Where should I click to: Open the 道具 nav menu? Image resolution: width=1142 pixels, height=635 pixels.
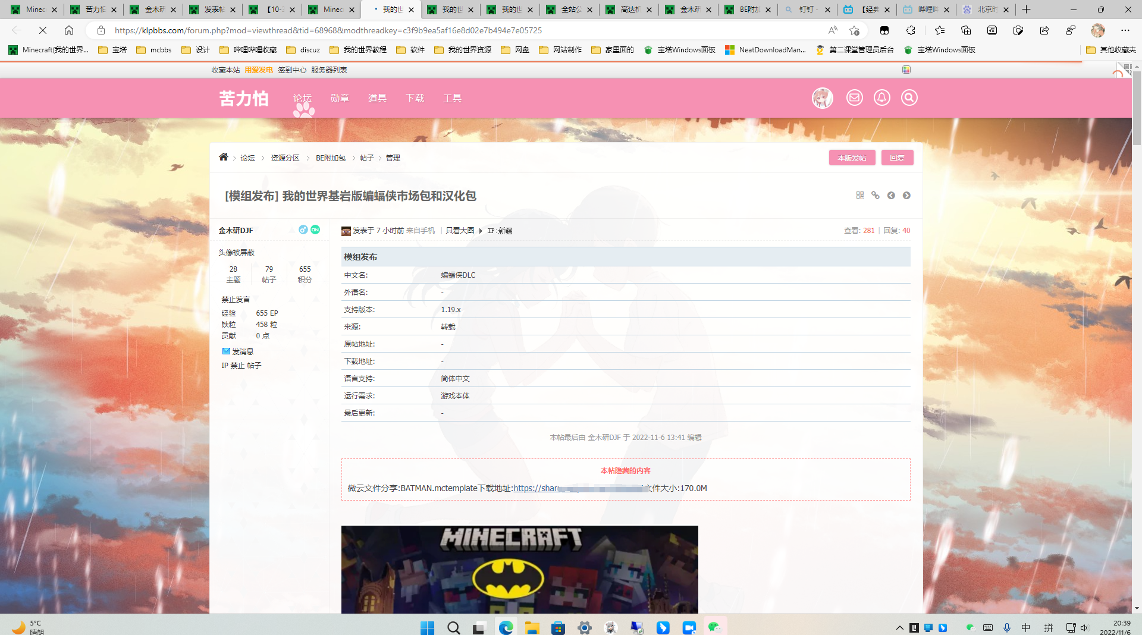pos(377,98)
